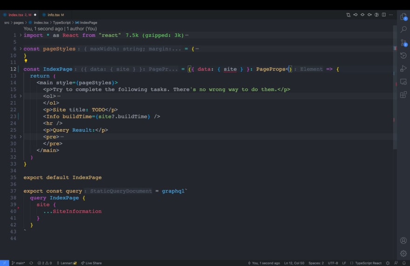410x266 pixels.
Task: Click line number 35 in the gutter
Action: 13,177
